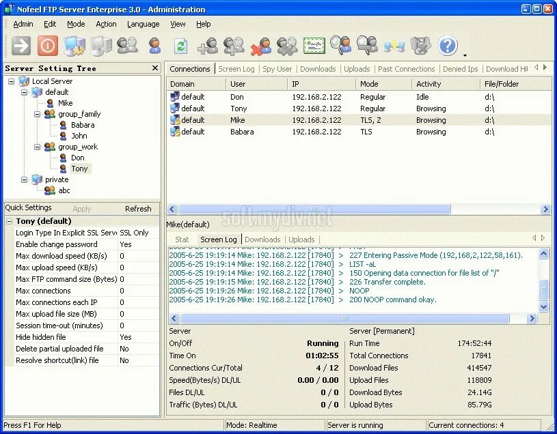Switch to the Spy User tab
This screenshot has width=557, height=434.
coord(277,69)
